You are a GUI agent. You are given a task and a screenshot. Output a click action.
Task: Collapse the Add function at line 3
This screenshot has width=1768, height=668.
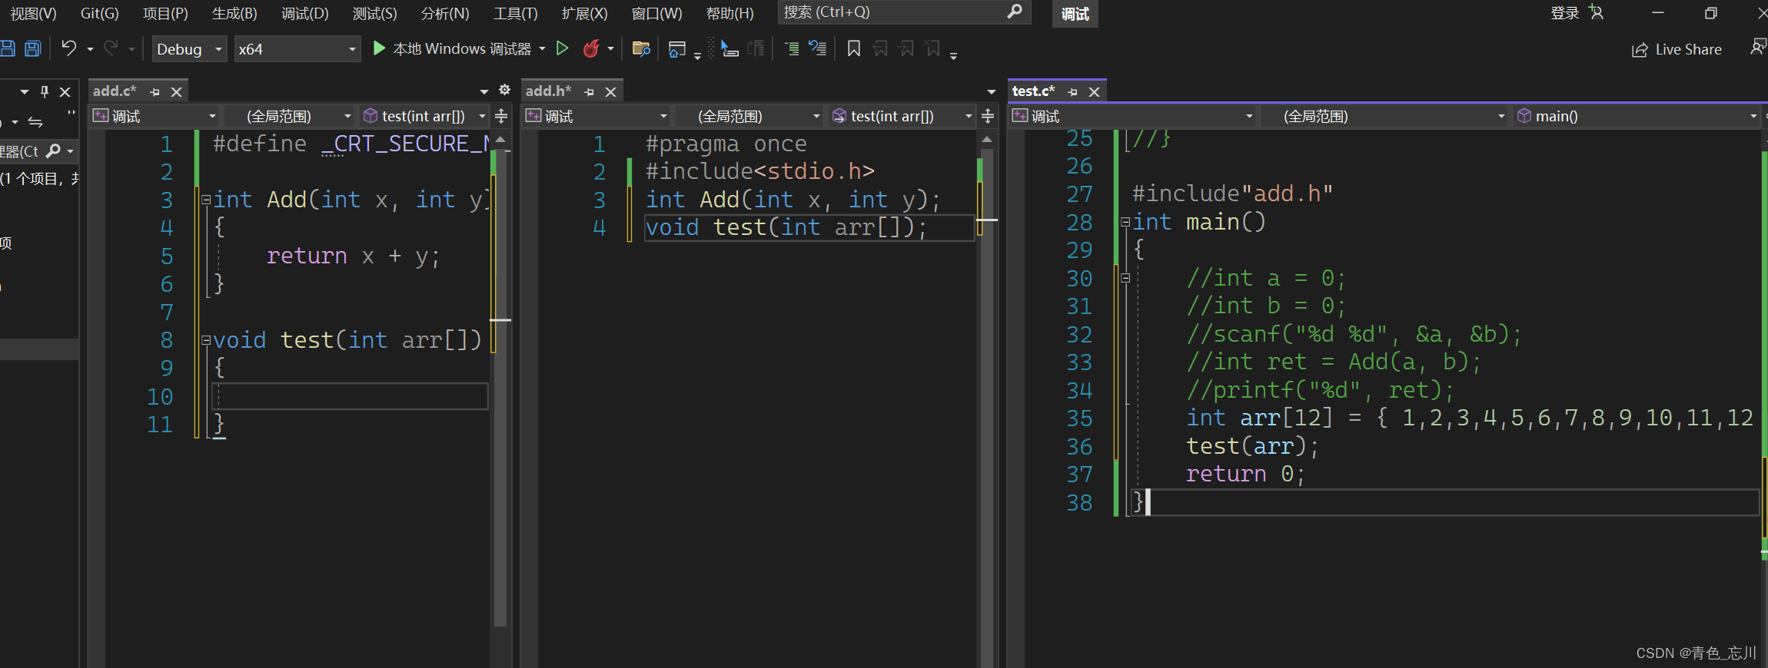pyautogui.click(x=206, y=200)
